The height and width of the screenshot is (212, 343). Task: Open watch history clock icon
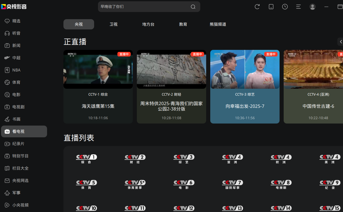click(285, 7)
